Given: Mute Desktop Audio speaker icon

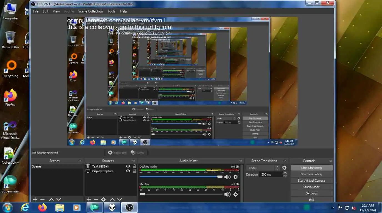Looking at the screenshot, I should (227, 177).
